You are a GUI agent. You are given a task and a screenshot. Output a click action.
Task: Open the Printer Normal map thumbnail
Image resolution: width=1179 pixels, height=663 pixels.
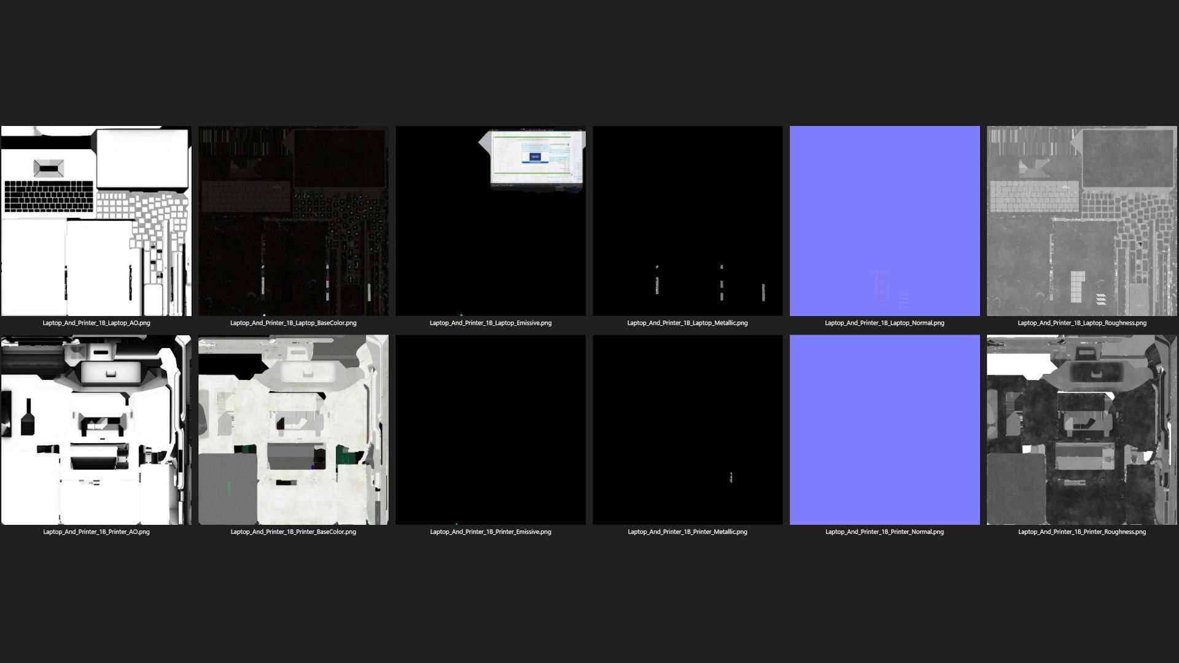885,430
